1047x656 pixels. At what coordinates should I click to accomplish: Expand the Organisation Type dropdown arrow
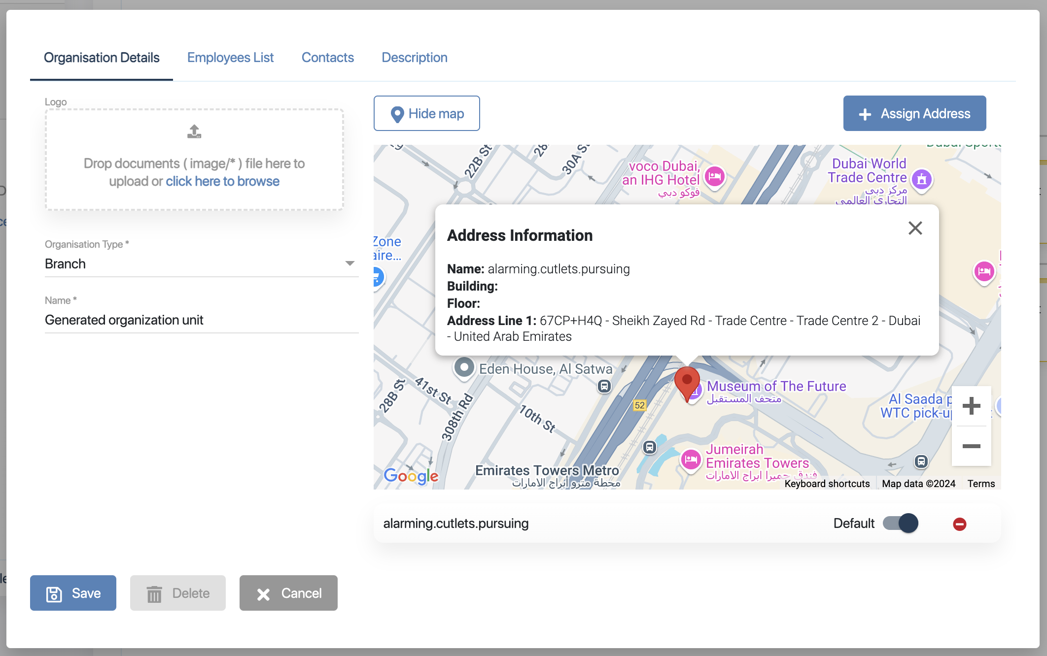tap(350, 263)
